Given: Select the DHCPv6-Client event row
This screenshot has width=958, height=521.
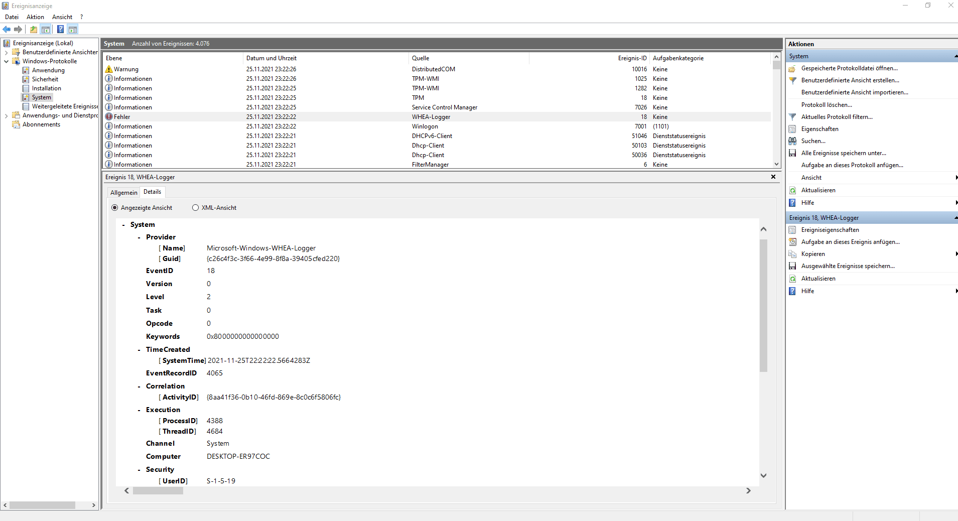Looking at the screenshot, I should coord(437,136).
